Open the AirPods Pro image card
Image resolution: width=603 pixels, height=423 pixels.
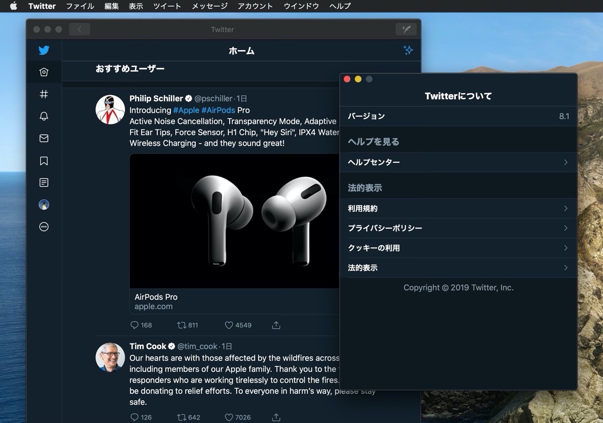click(235, 221)
